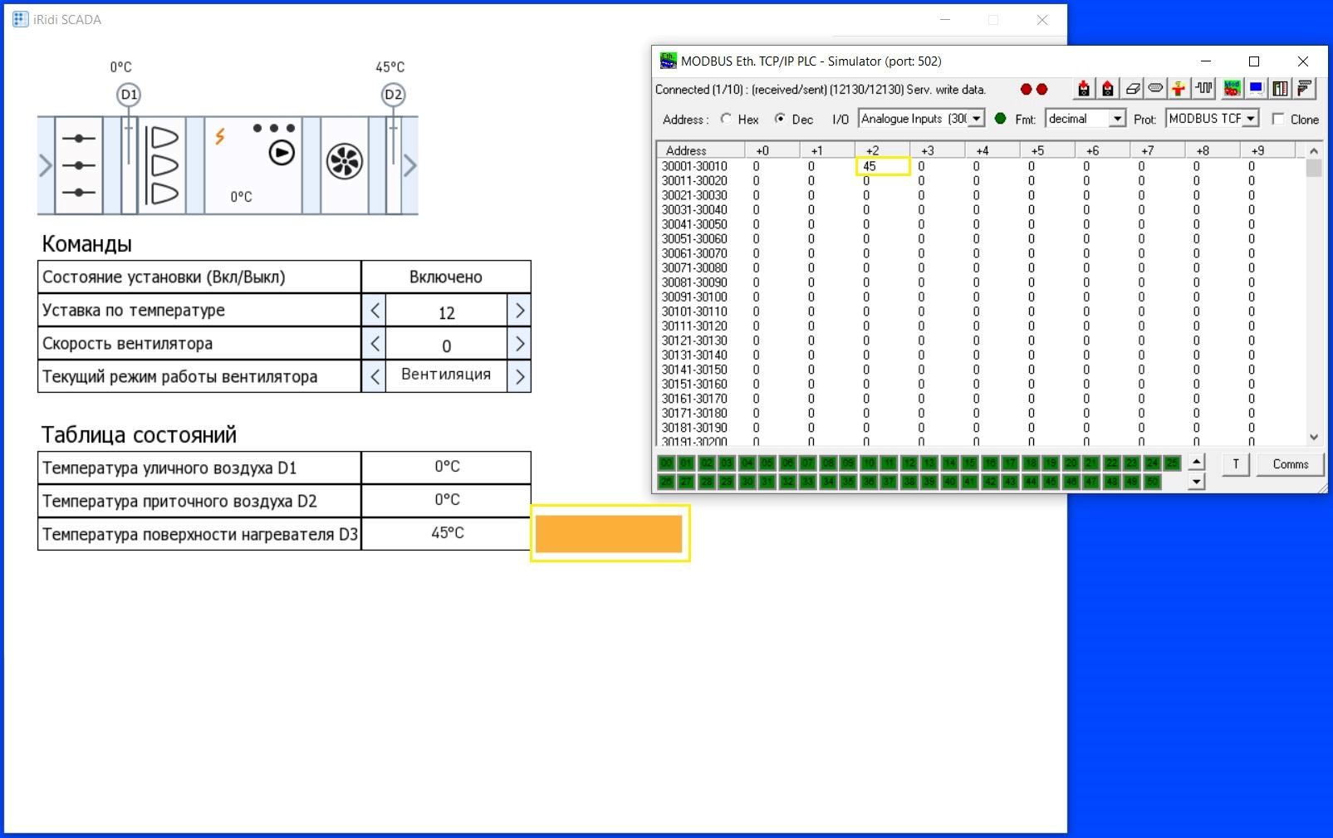This screenshot has width=1333, height=838.
Task: Click the blue monitor icon in toolbar
Action: tap(1256, 88)
